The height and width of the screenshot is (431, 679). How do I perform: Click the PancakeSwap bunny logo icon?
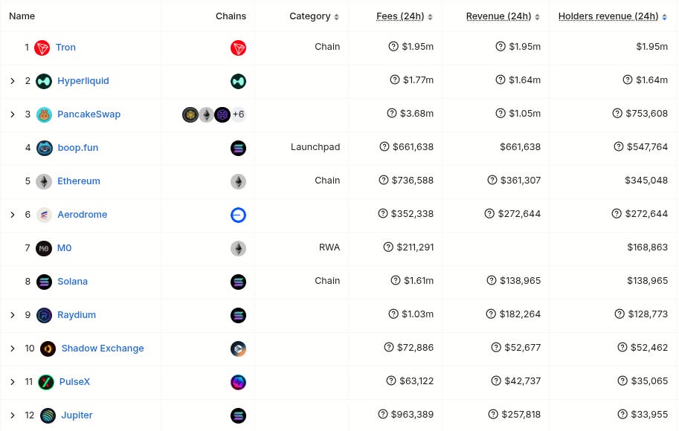44,114
